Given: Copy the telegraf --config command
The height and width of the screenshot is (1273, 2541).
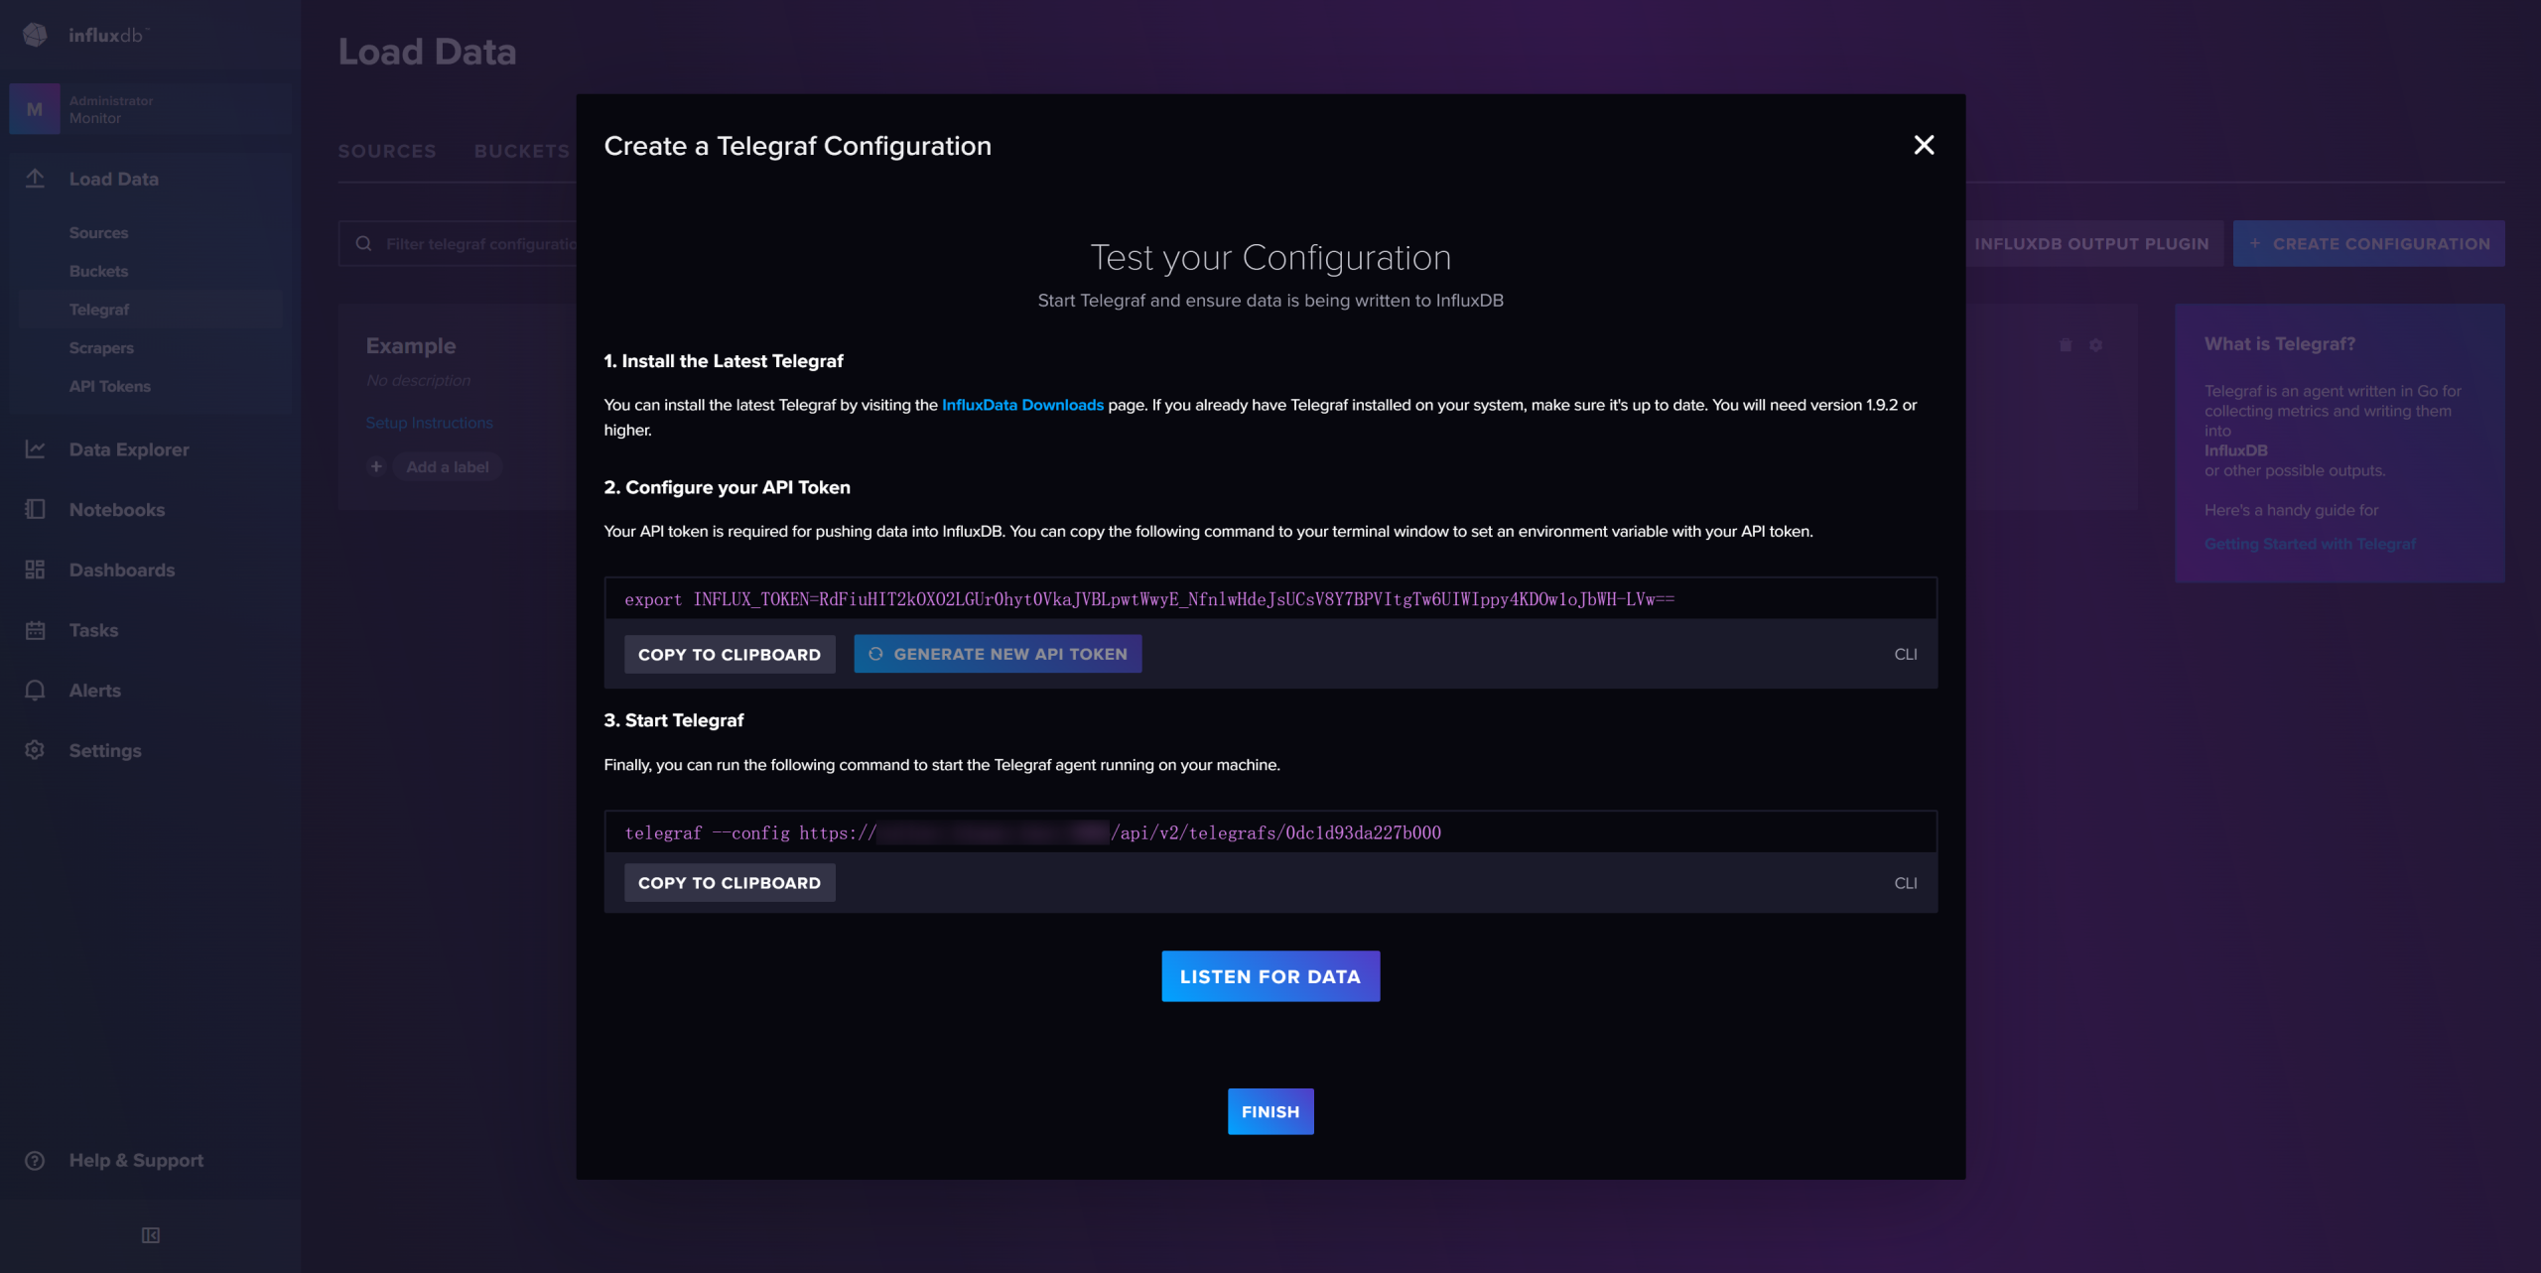Looking at the screenshot, I should coord(730,882).
